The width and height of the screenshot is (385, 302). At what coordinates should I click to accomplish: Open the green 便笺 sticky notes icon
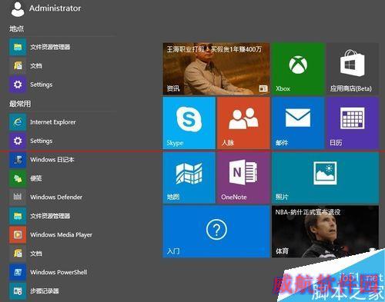tap(18, 178)
